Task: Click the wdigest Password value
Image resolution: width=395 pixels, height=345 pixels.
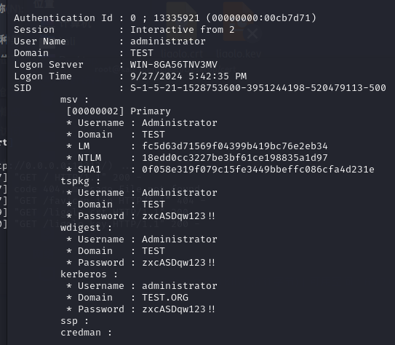Action: [178, 263]
